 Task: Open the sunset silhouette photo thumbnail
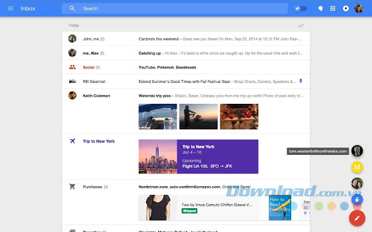point(198,117)
